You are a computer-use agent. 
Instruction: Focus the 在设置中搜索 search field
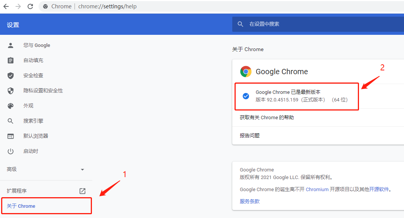318,24
